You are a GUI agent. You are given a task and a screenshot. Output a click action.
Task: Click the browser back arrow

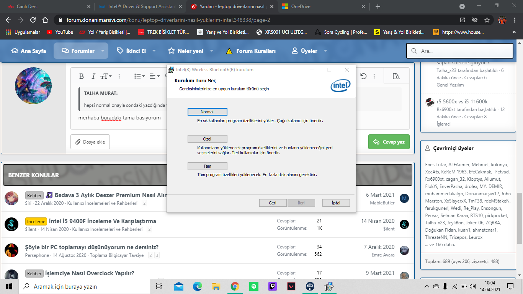coord(8,20)
